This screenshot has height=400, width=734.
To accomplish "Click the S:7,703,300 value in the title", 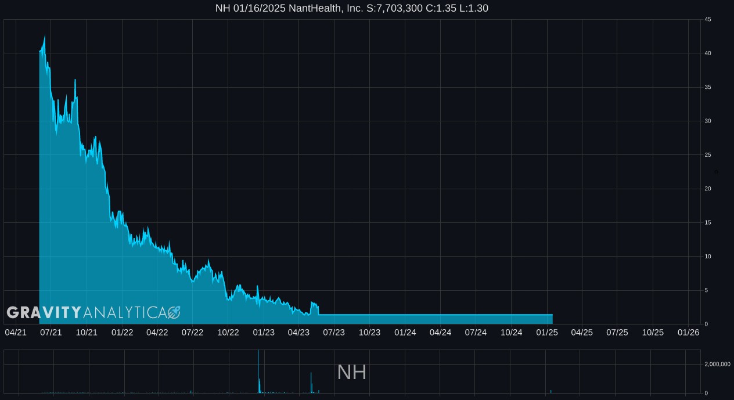I will [395, 8].
